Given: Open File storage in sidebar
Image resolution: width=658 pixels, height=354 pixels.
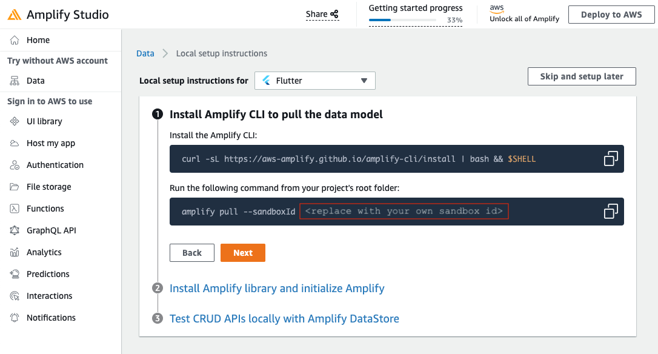Looking at the screenshot, I should coord(48,187).
